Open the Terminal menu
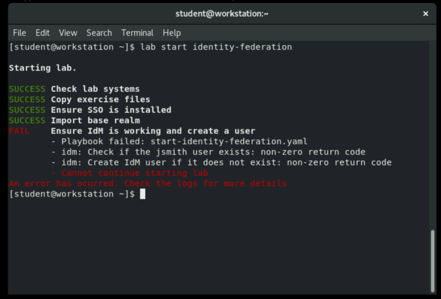The image size is (441, 299). 137,33
